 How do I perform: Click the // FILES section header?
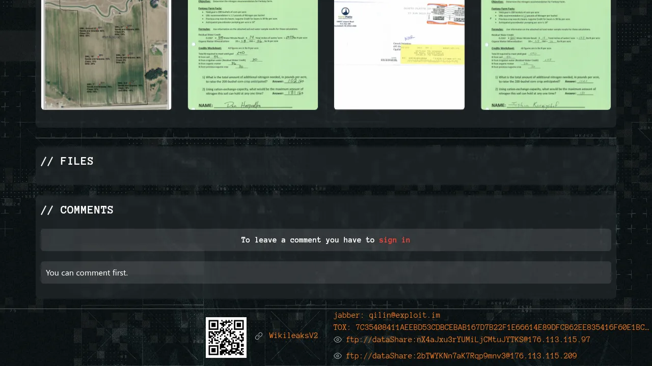point(67,162)
